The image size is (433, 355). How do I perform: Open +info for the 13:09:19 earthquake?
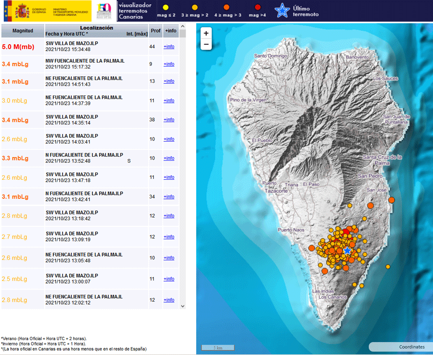click(169, 237)
